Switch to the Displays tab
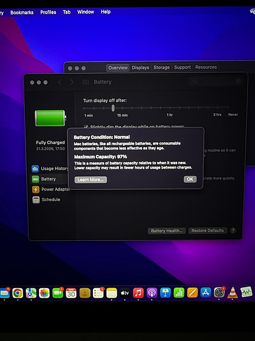Viewport: 255px width, 341px height. 140,68
